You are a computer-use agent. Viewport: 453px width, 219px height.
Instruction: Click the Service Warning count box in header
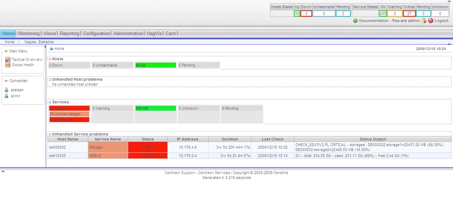[395, 13]
